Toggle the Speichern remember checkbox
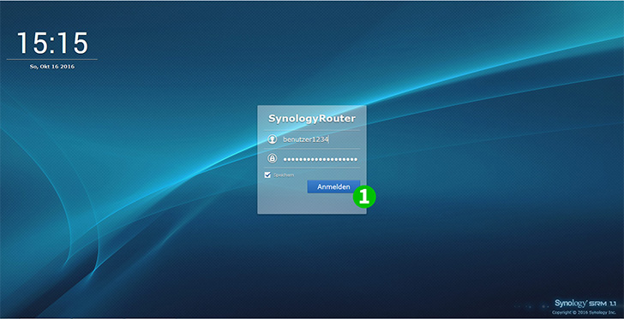The width and height of the screenshot is (624, 319). click(x=267, y=174)
